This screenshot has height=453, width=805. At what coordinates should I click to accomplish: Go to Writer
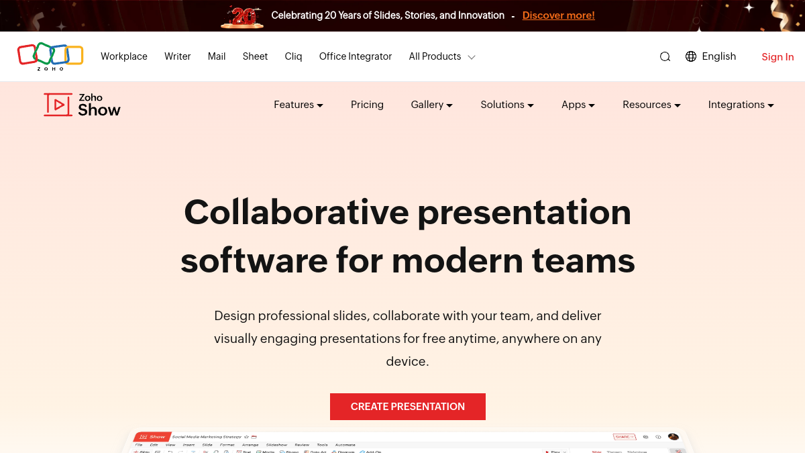(178, 56)
